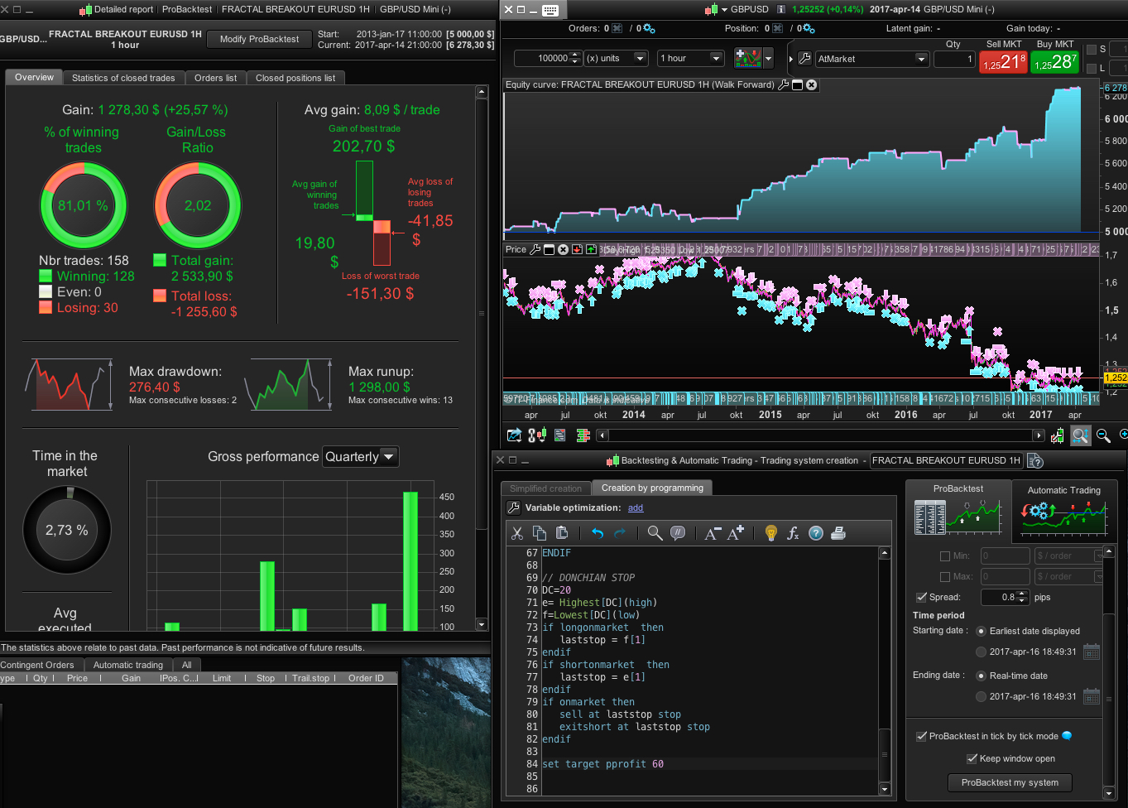Switch to Orders list tab

(215, 78)
